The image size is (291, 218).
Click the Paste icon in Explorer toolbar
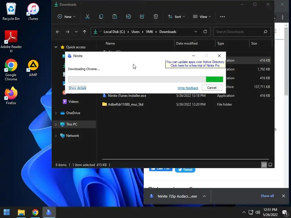point(115,17)
